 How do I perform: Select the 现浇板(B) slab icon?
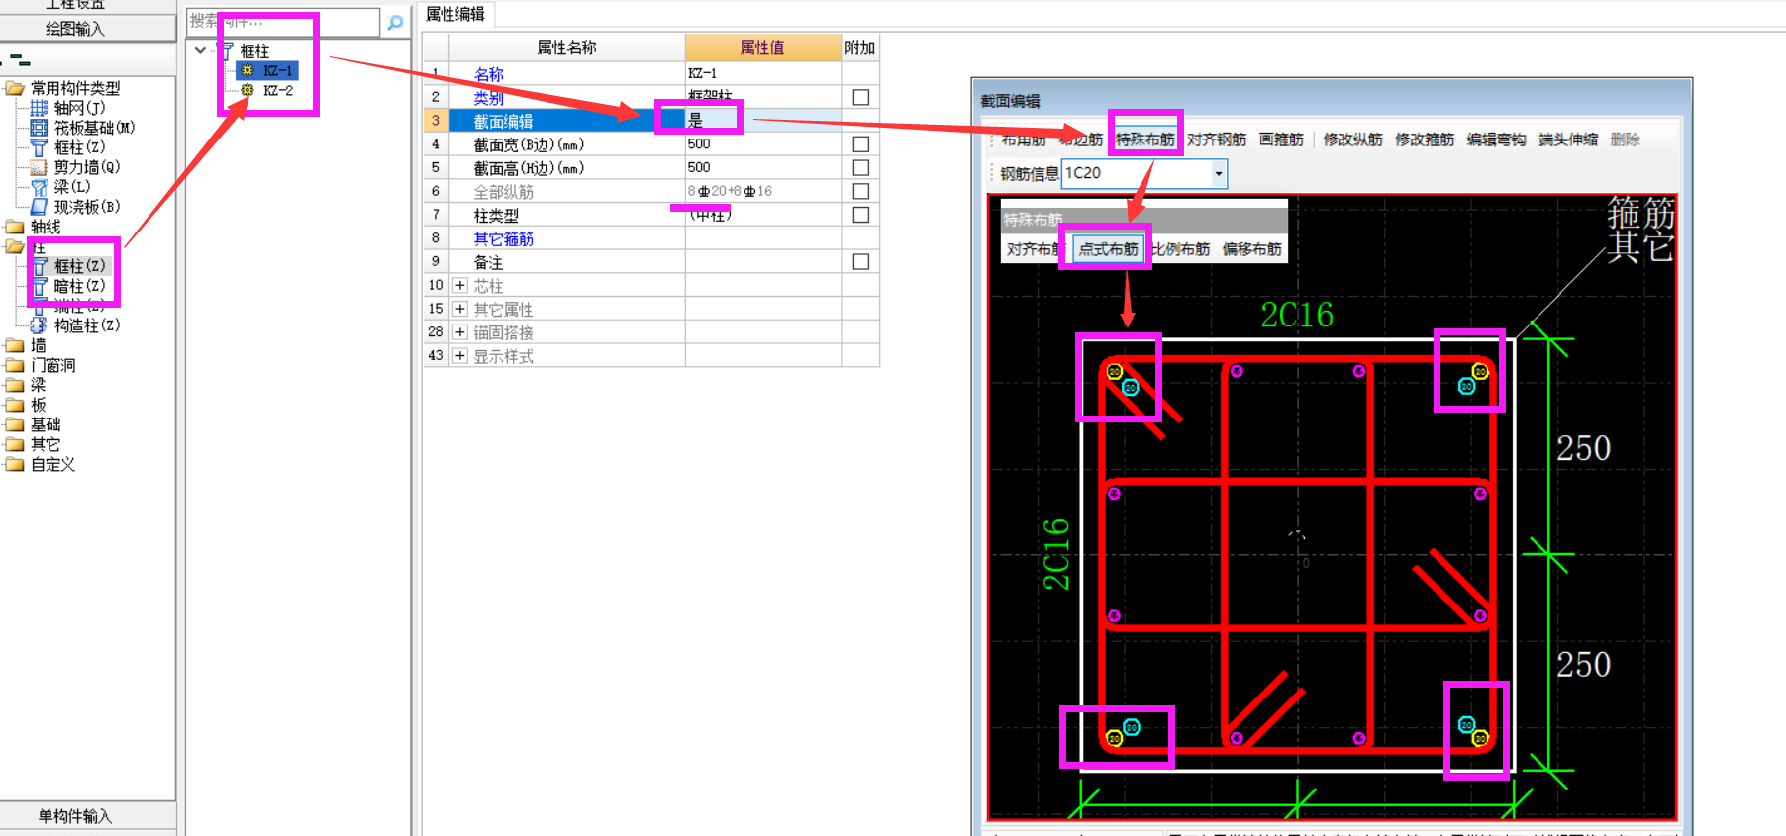point(39,207)
